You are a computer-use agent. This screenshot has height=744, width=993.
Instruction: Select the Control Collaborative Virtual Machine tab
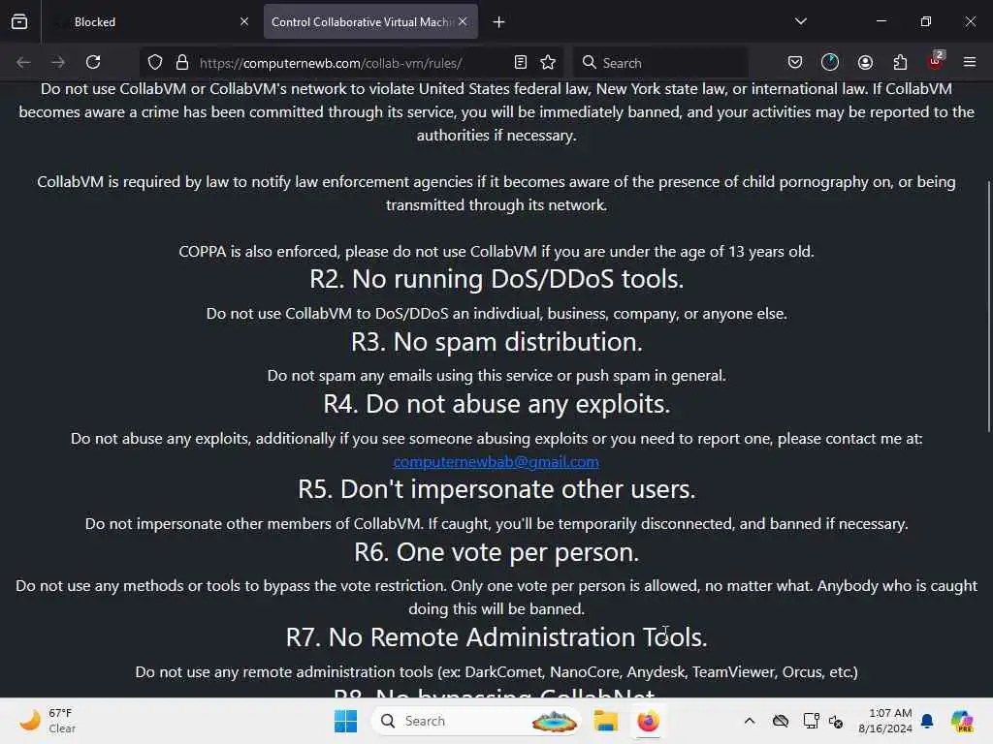[370, 21]
